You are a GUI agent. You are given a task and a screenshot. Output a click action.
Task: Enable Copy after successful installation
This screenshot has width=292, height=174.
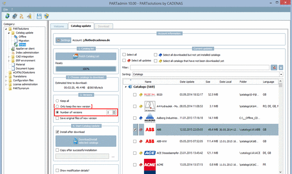57,150
